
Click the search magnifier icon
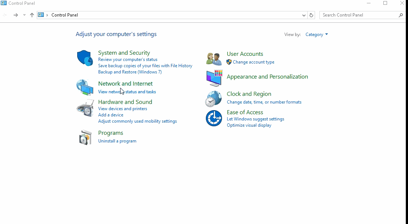(x=401, y=15)
